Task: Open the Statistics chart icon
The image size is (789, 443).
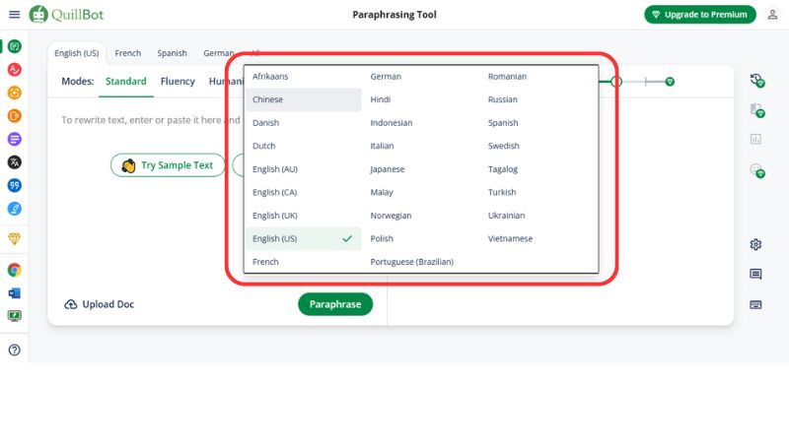Action: [755, 139]
